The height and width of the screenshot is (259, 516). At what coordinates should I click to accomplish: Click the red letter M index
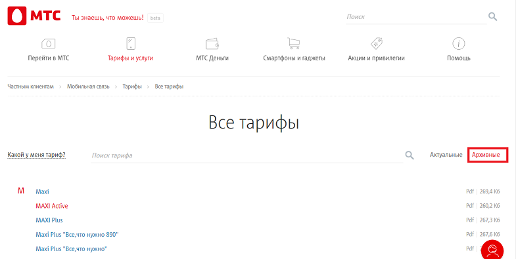click(21, 191)
